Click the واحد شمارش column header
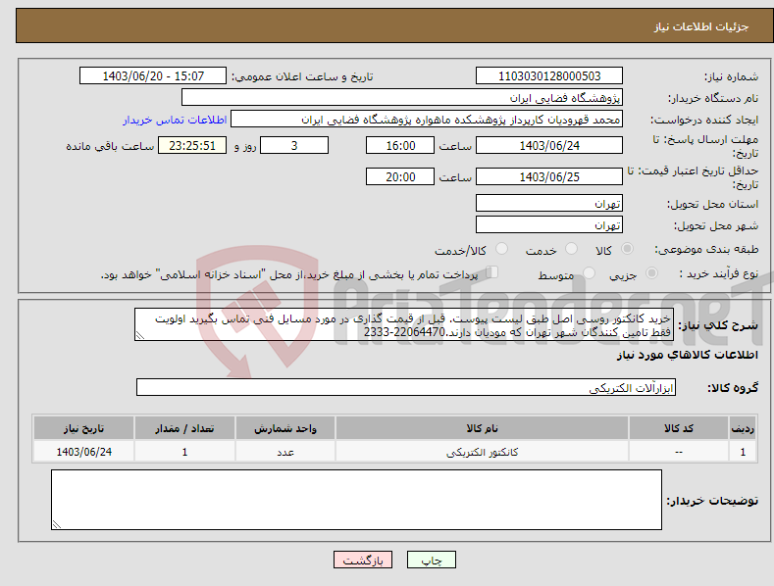 [x=285, y=428]
